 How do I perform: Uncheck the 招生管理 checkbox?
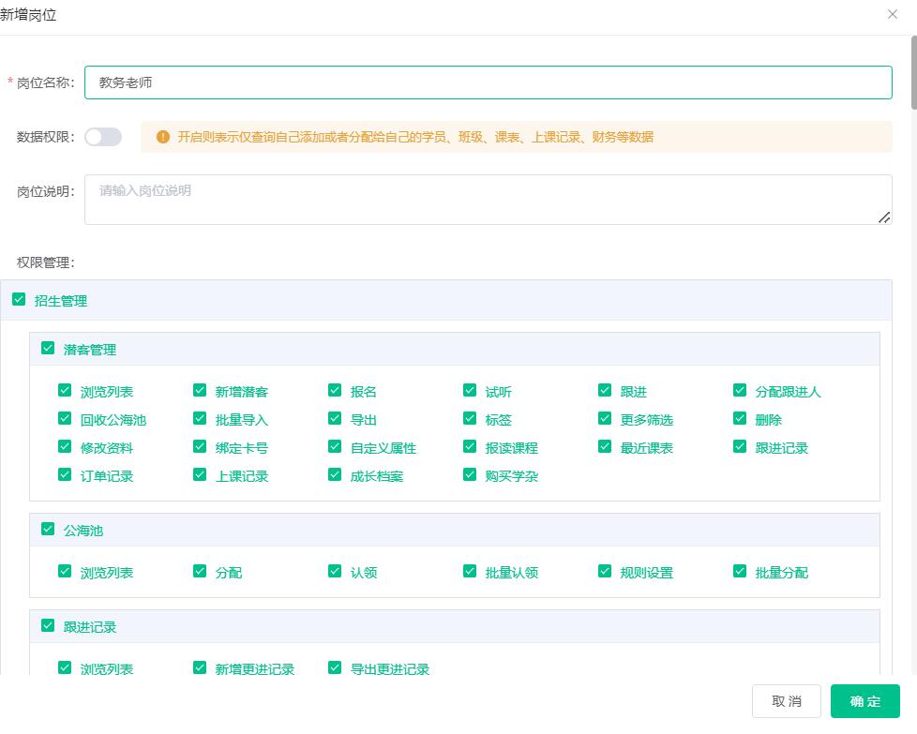click(19, 300)
